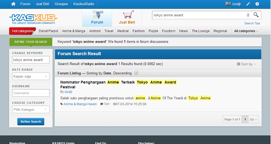The image size is (271, 144).
Task: Click the izudjr avatar thumbnail
Action: point(228,4)
